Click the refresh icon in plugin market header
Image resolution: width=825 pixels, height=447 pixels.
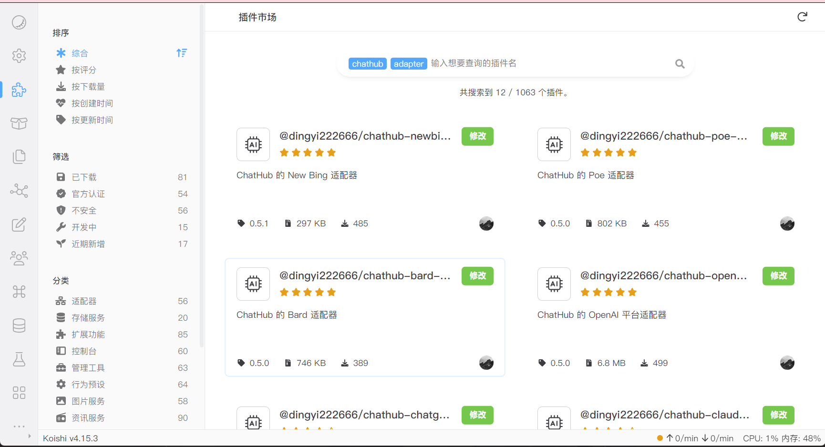click(x=802, y=17)
